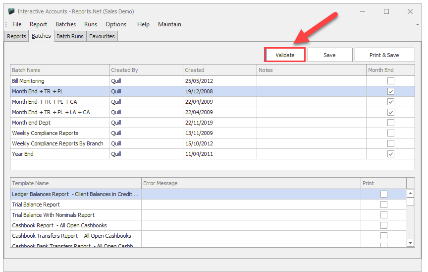The image size is (428, 272).
Task: Sort by the Created column header
Action: coord(220,70)
